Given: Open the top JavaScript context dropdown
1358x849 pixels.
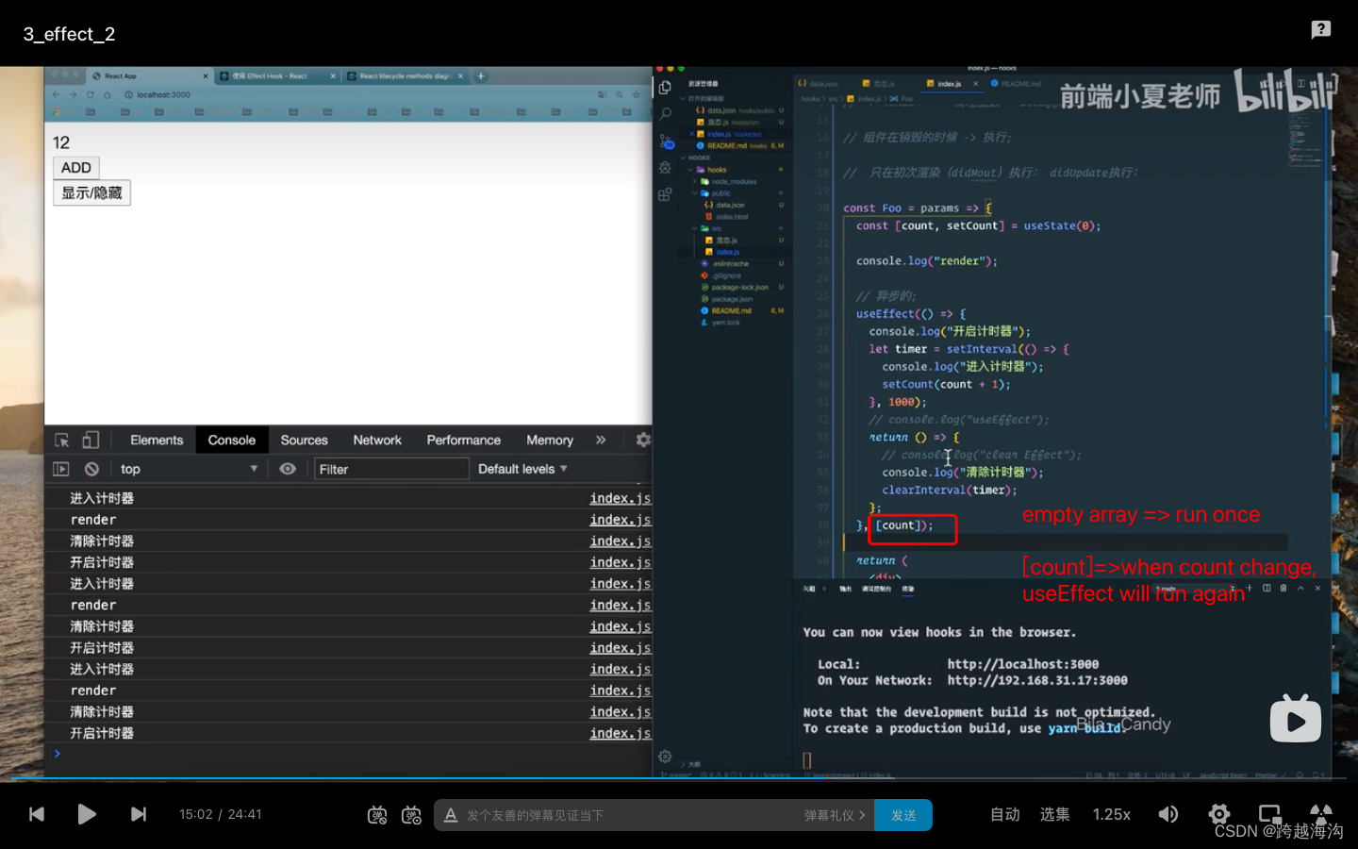Looking at the screenshot, I should [189, 469].
